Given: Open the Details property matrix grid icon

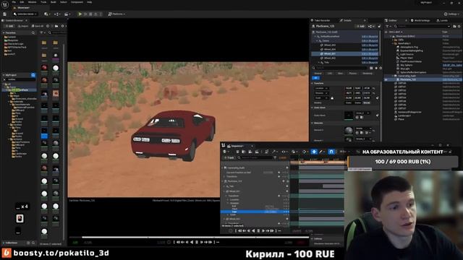Looking at the screenshot, I should [371, 68].
